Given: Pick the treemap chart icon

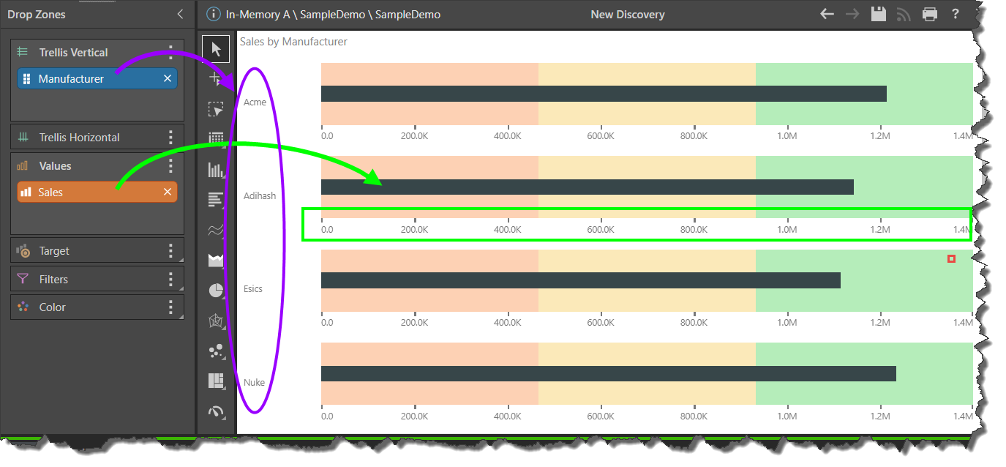Looking at the screenshot, I should tap(216, 381).
